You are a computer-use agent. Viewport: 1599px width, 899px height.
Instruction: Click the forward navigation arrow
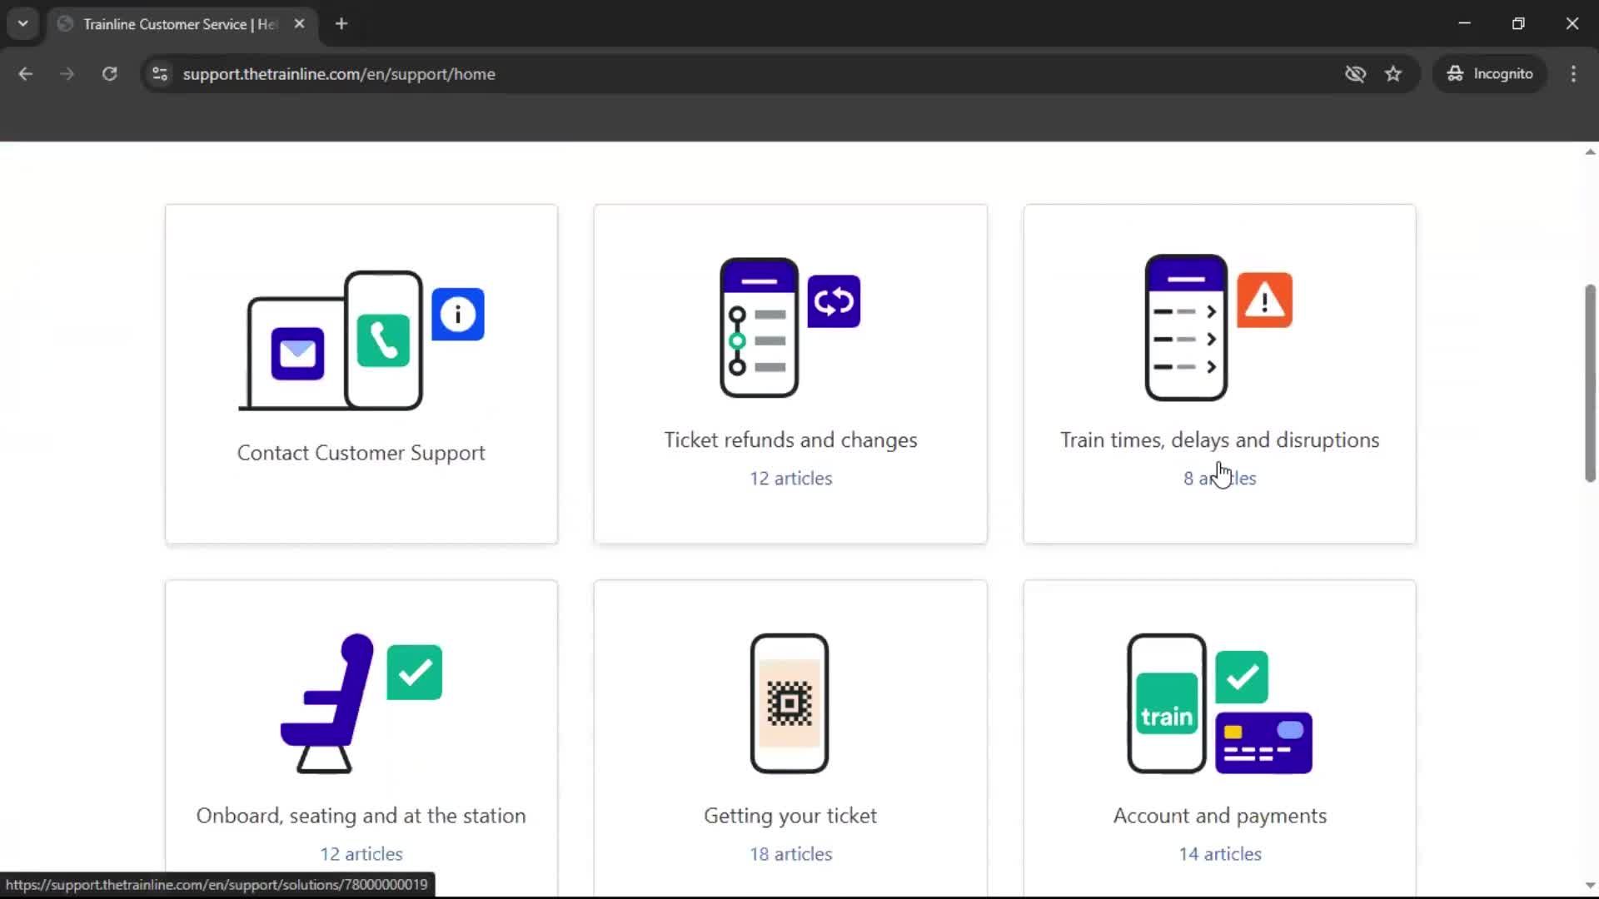pyautogui.click(x=67, y=73)
